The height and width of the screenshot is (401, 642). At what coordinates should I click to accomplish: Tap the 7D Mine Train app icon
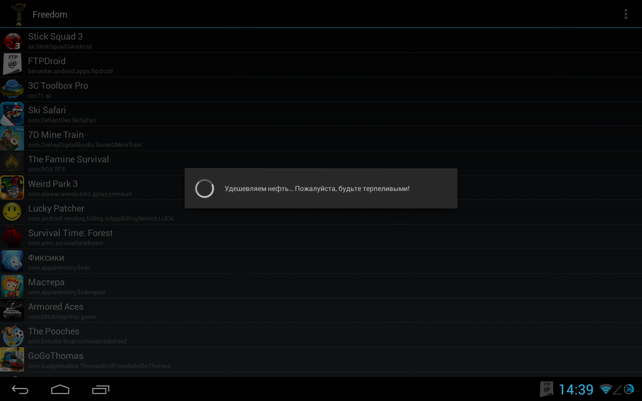(x=12, y=139)
